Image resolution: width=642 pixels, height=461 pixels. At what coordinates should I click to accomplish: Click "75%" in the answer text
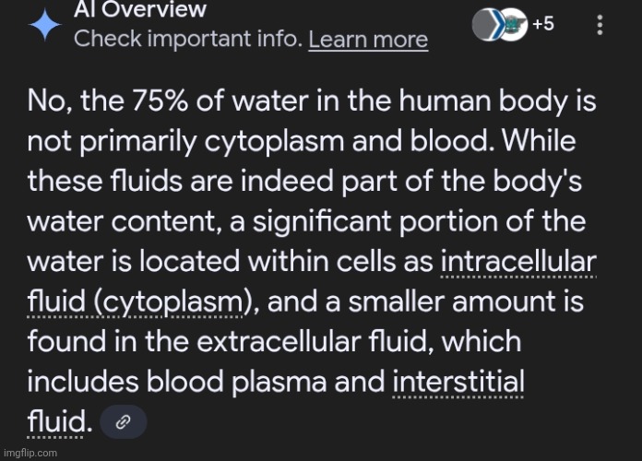[x=160, y=101]
